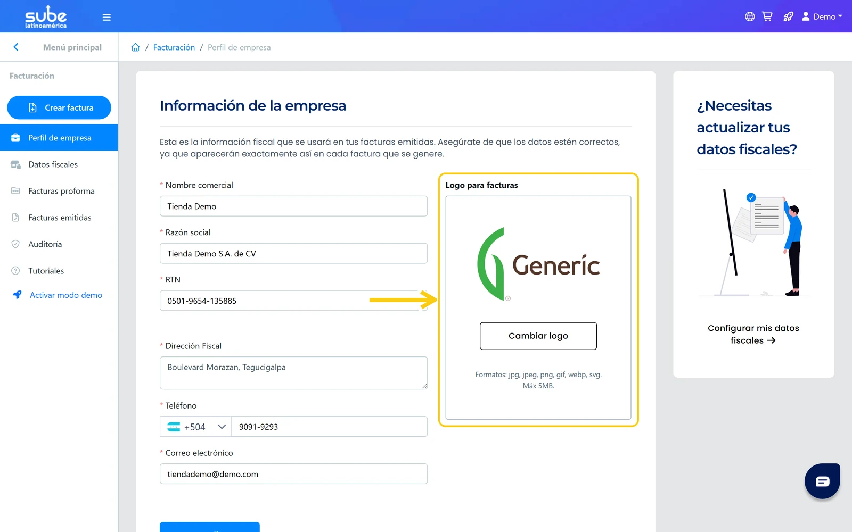
Task: Click the Honduras flag icon
Action: [174, 427]
